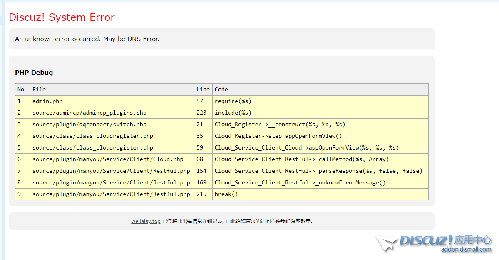Click the Client/Cloud.php file path cell

click(x=108, y=159)
